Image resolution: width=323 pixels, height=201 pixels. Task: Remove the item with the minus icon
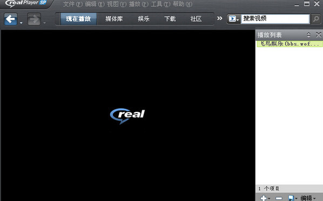tap(279, 198)
